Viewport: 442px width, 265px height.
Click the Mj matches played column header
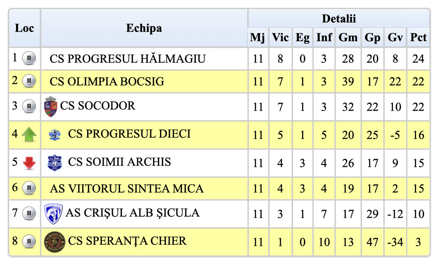(x=258, y=38)
